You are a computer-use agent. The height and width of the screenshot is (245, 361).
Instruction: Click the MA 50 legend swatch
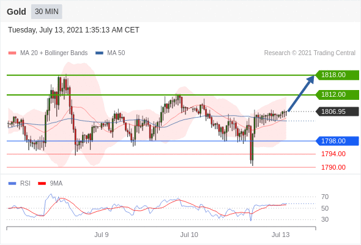[99, 53]
